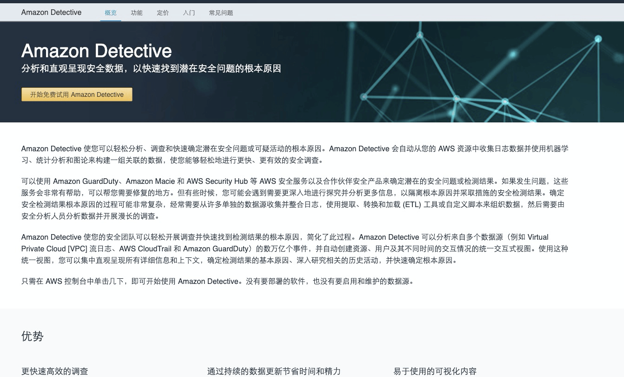The image size is (624, 377).
Task: Click the 优势 section heading
Action: 33,336
